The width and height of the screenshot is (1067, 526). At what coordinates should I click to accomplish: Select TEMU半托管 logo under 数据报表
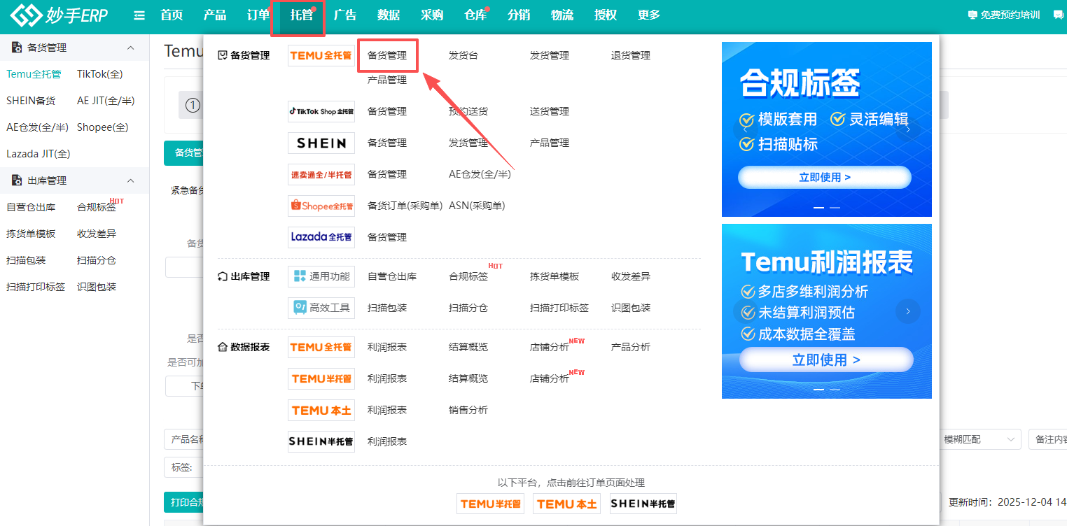(x=321, y=378)
